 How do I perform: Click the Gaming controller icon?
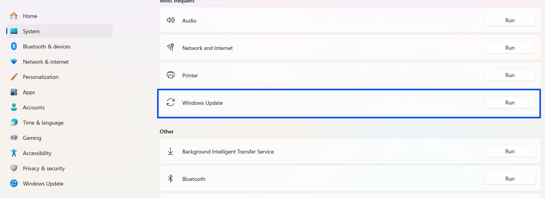14,138
